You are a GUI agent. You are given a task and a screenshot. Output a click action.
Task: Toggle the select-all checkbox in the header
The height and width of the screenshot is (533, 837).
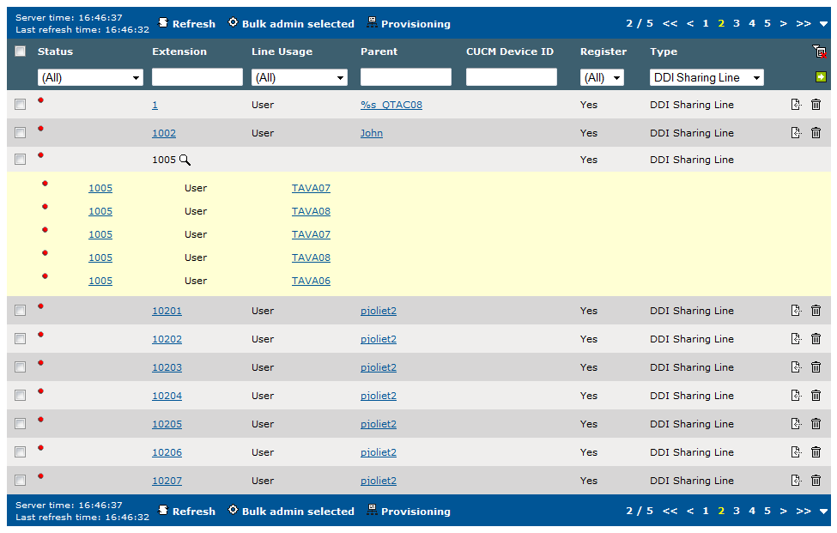(21, 51)
